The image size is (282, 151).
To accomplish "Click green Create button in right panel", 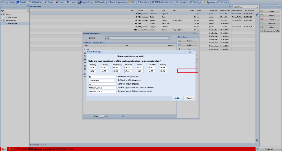I will point(270,11).
